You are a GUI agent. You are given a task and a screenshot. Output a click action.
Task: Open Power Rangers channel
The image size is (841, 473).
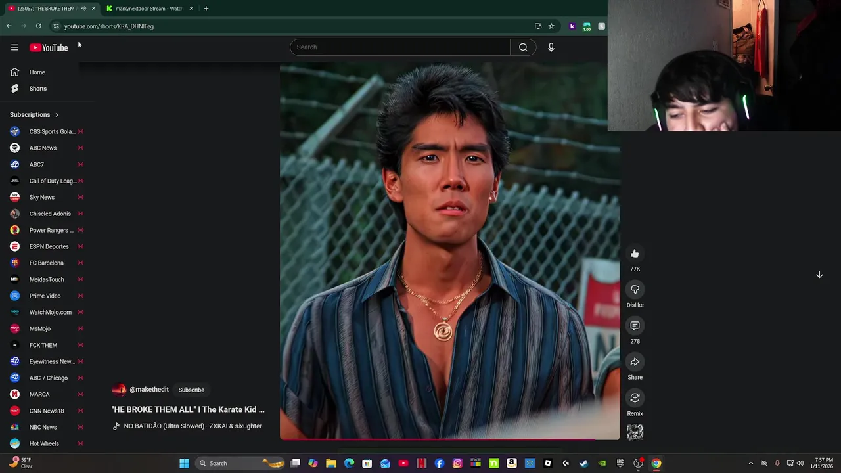click(46, 230)
